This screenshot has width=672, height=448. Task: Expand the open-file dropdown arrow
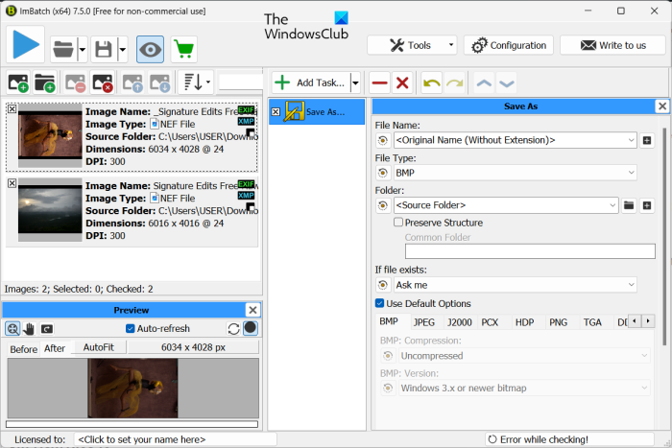tap(83, 49)
